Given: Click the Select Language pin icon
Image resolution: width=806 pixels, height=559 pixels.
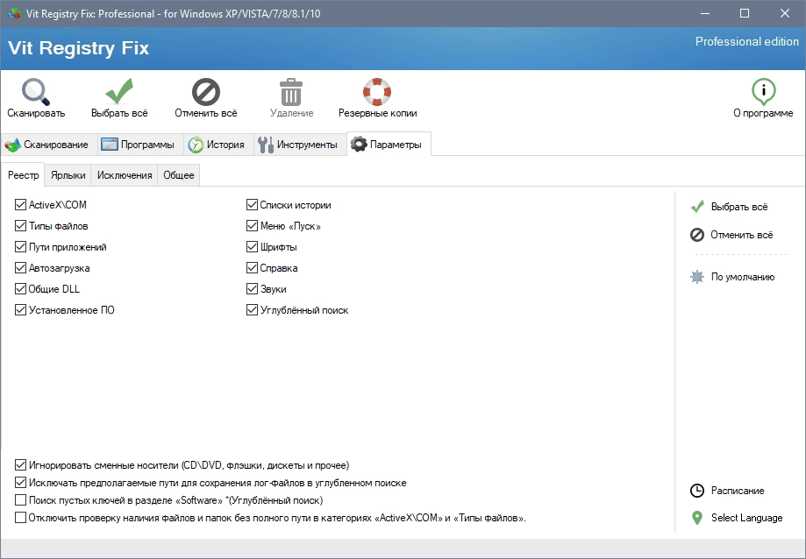Looking at the screenshot, I should pyautogui.click(x=697, y=518).
